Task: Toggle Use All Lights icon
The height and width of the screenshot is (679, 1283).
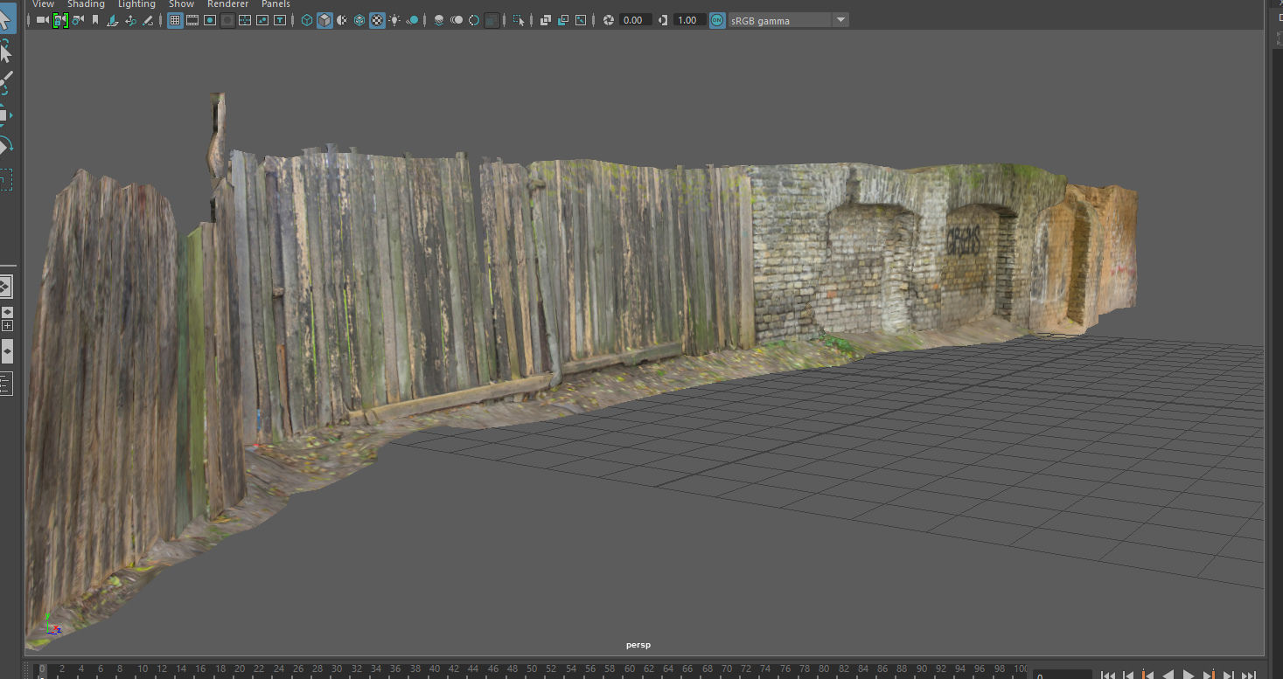Action: (x=394, y=20)
